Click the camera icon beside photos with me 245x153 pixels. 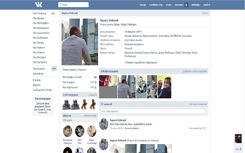click(95, 77)
